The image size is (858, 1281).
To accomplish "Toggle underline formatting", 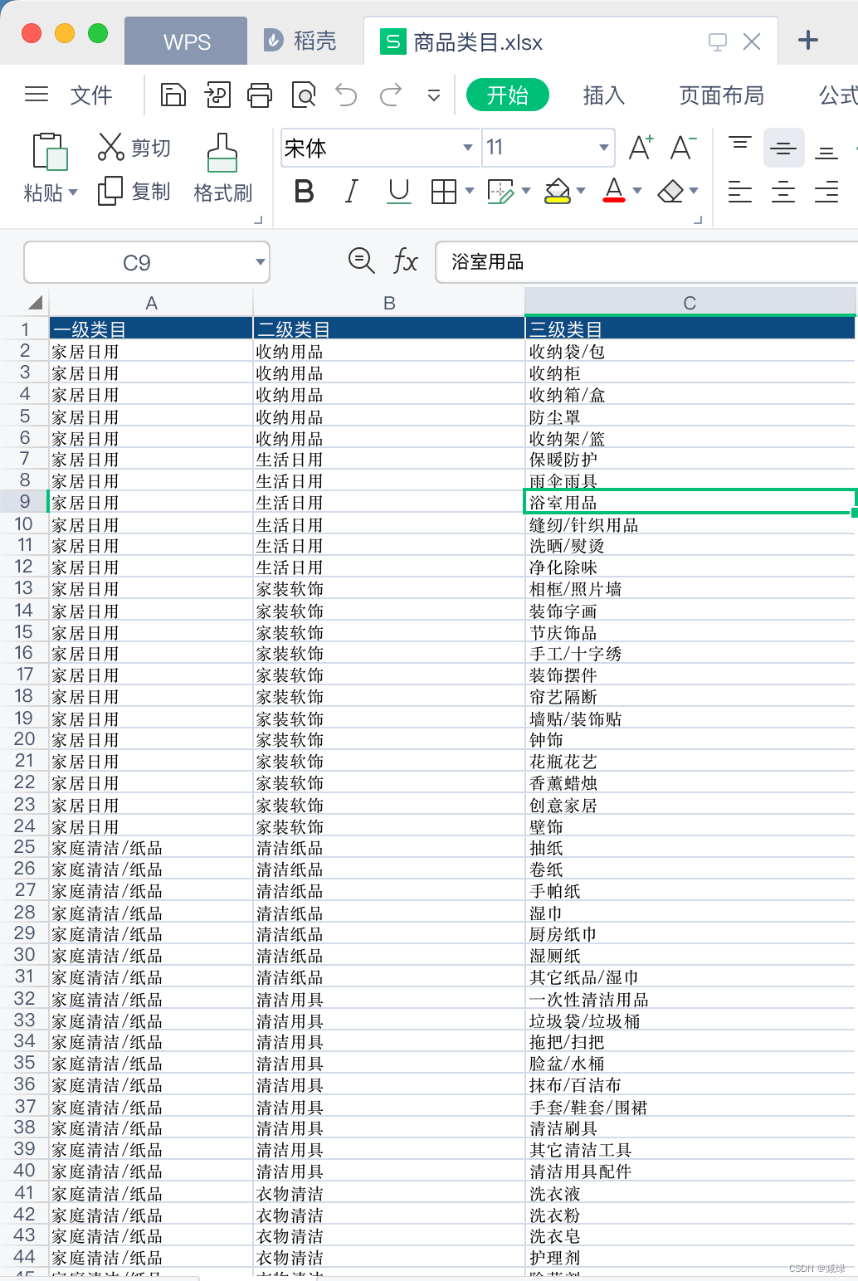I will 399,192.
